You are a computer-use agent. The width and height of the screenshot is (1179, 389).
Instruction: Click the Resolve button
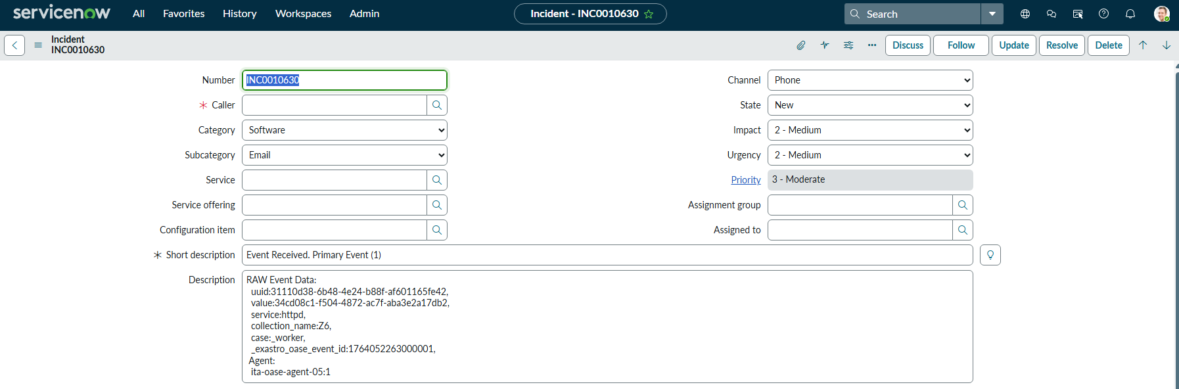tap(1062, 45)
